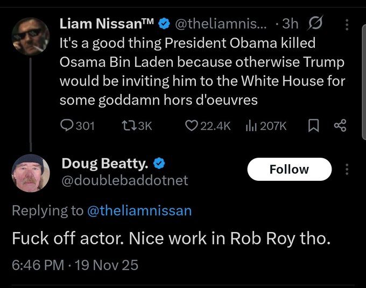Image resolution: width=366 pixels, height=288 pixels.
Task: Follow Doug Beatty
Action: (x=289, y=170)
